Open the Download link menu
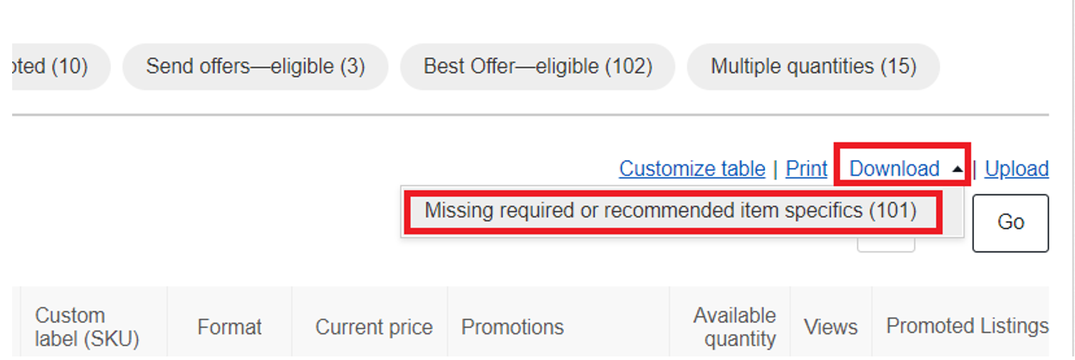 coord(894,169)
